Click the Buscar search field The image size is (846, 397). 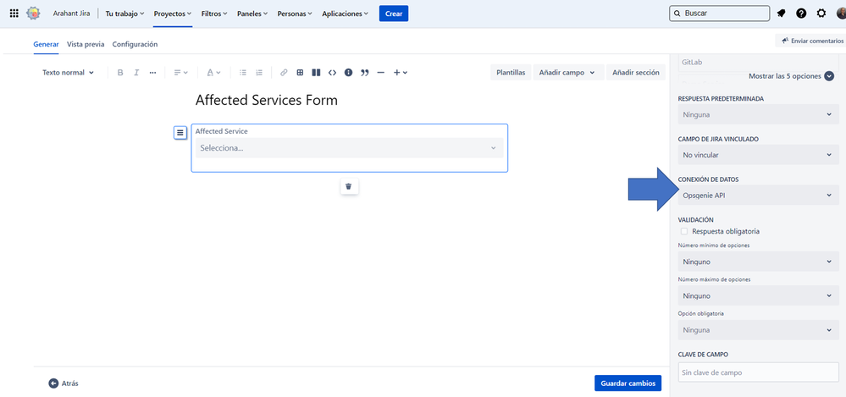pyautogui.click(x=719, y=14)
